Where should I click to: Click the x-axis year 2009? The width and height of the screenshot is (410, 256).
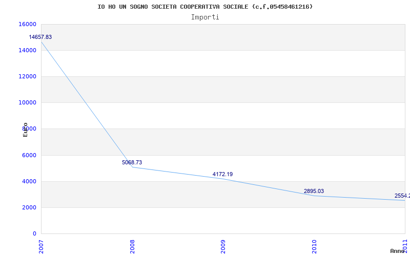point(223,247)
